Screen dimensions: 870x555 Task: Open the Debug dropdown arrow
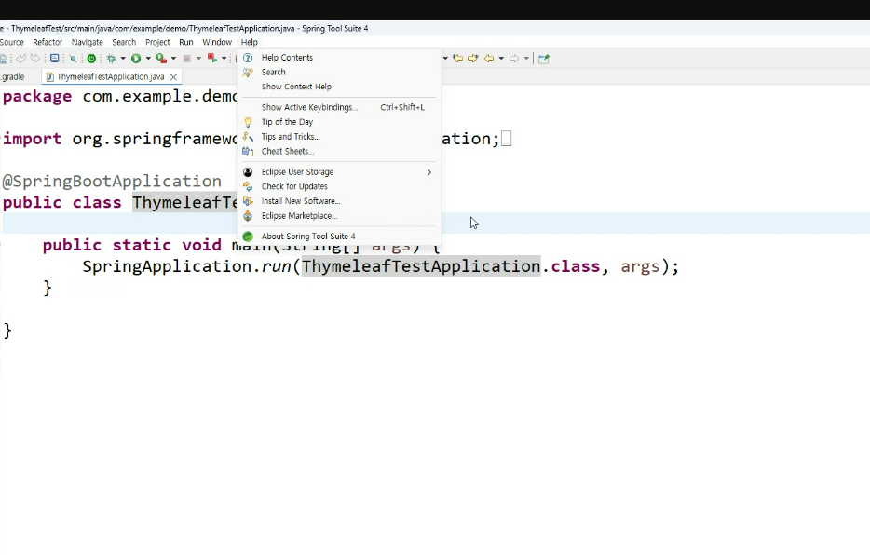coord(123,59)
